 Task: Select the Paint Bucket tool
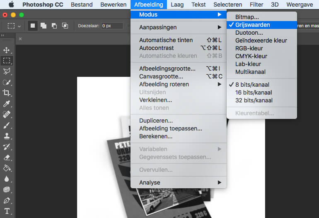point(7,168)
